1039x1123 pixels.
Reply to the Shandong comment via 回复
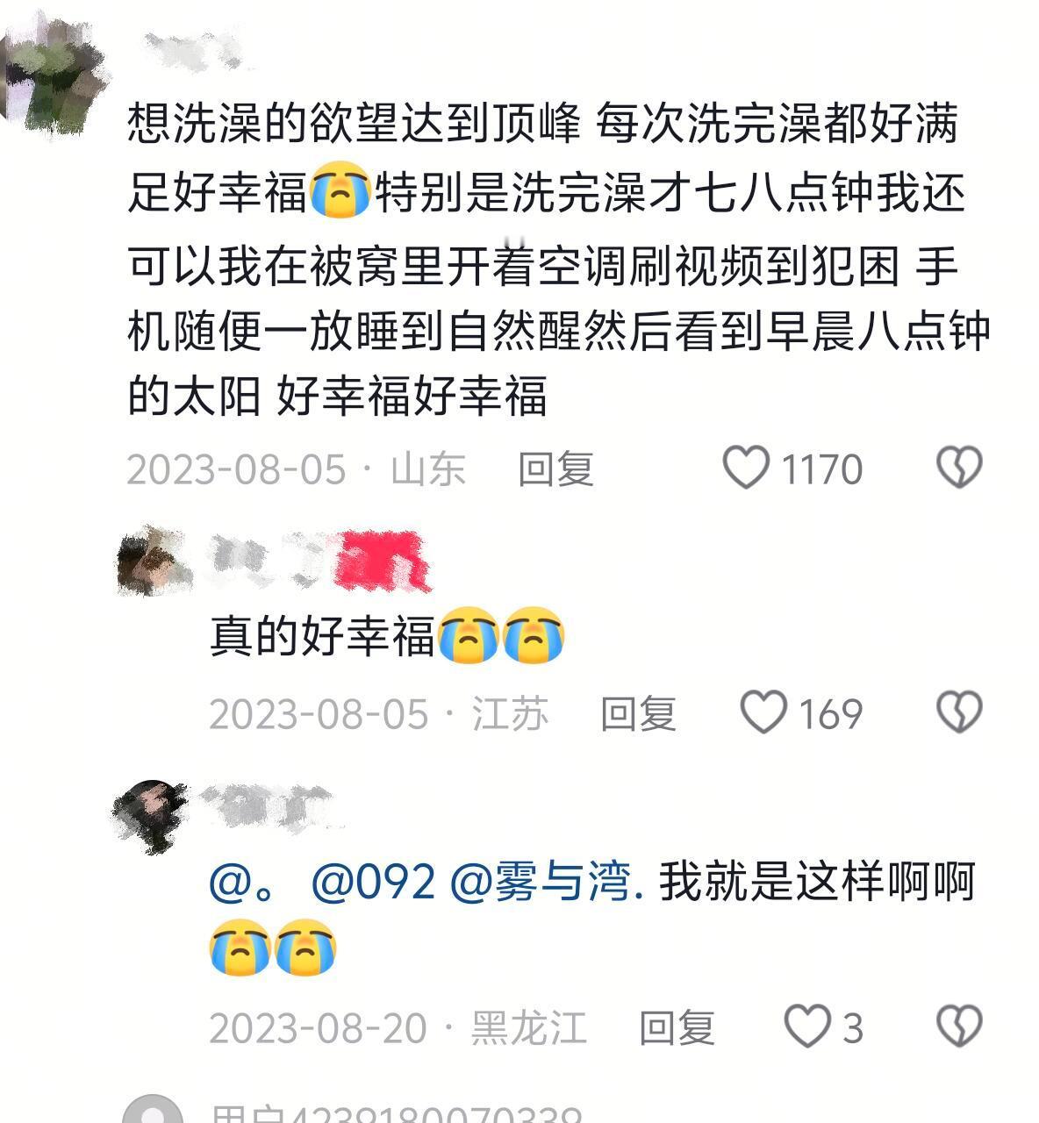(x=555, y=469)
